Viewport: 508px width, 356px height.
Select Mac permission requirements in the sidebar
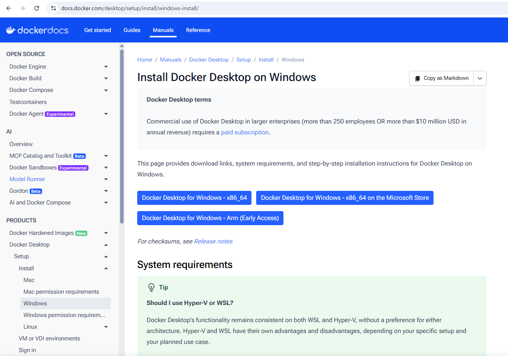coord(61,291)
